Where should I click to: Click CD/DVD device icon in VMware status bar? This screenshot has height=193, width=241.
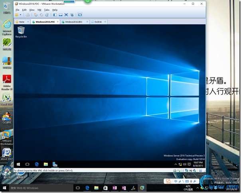pyautogui.click(x=179, y=170)
